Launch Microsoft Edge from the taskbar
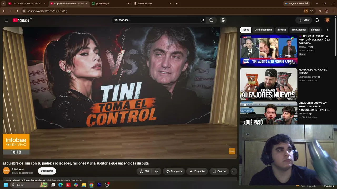Image resolution: width=337 pixels, height=189 pixels. (x=61, y=185)
